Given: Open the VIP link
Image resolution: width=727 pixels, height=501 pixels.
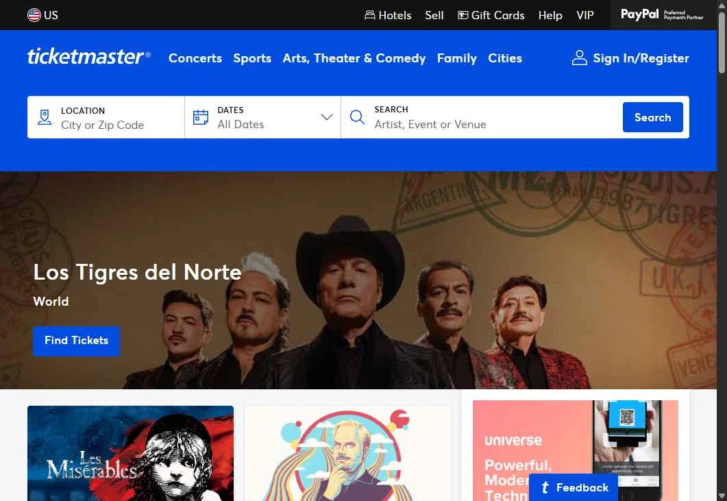Looking at the screenshot, I should (584, 15).
